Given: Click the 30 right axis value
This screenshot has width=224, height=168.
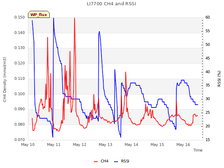Looking at the screenshot, I should (x=208, y=99).
